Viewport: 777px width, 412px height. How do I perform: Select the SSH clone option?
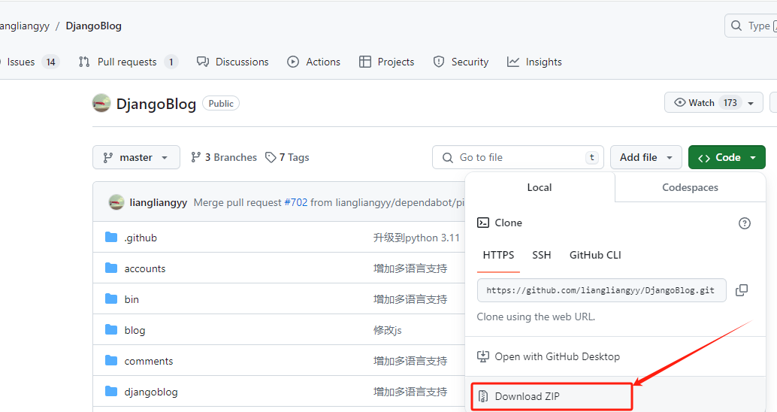pos(541,255)
